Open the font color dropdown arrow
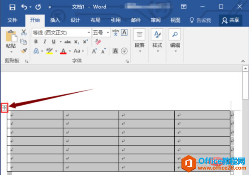Screen dimensions: 249x175 [x=70, y=51]
